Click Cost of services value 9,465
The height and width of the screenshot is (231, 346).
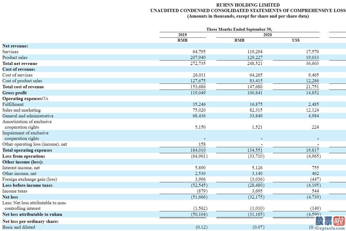(314, 75)
